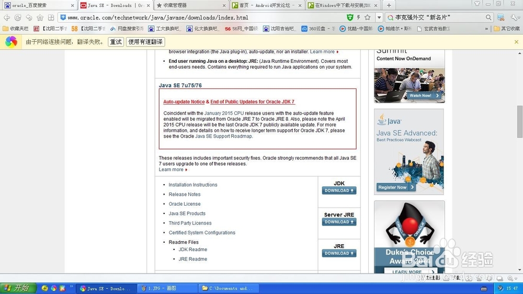The height and width of the screenshot is (294, 523).
Task: Dismiss the translation failure notification bar
Action: tap(516, 42)
